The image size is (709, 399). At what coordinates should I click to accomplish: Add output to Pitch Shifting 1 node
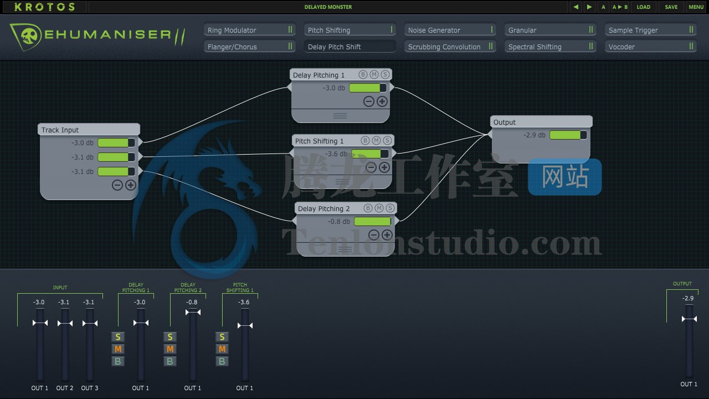[384, 167]
